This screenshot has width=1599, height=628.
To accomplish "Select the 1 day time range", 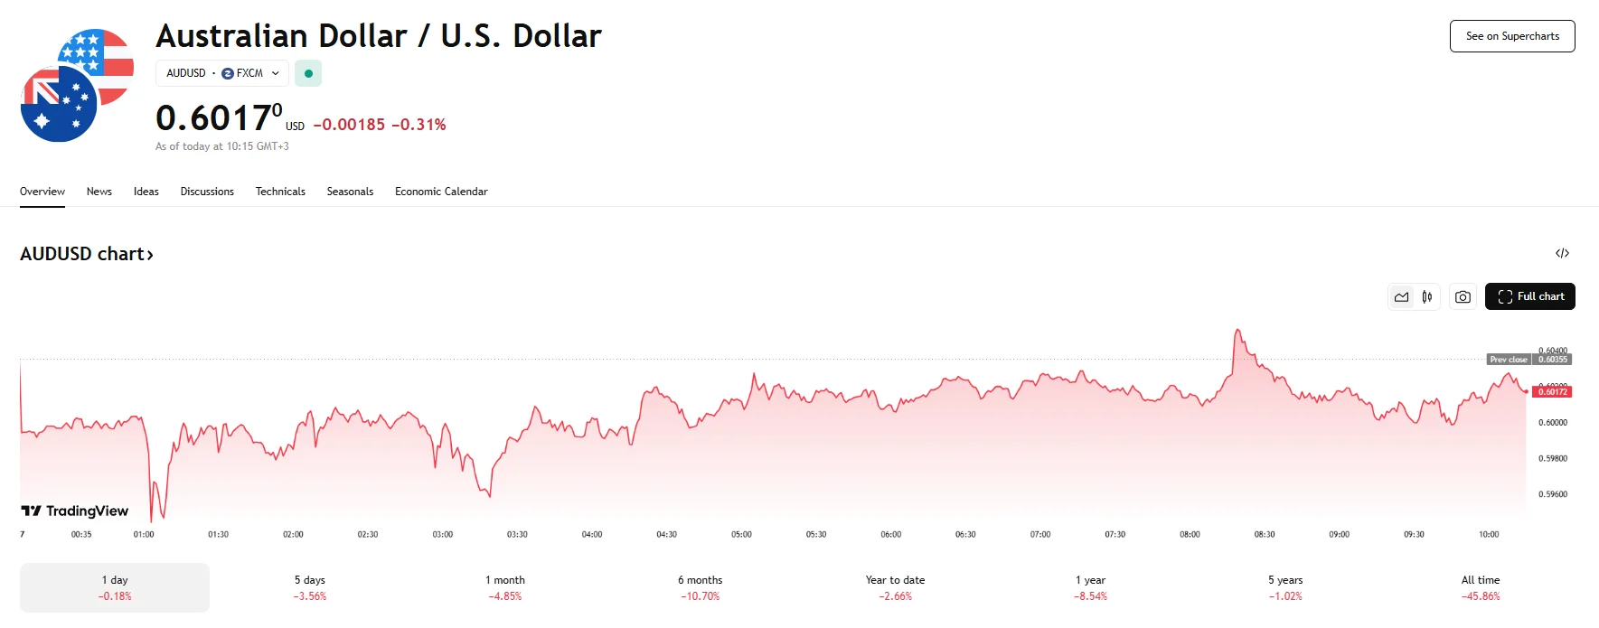I will click(x=115, y=587).
